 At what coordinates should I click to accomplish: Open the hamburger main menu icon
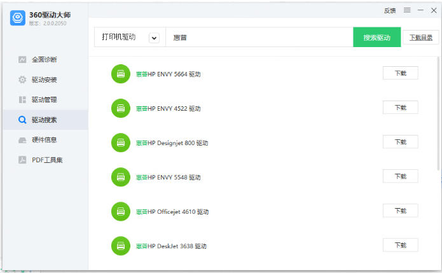(407, 10)
